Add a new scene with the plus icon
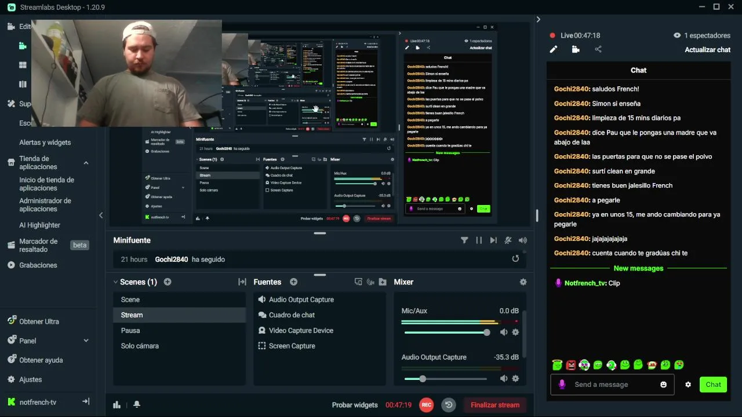This screenshot has height=417, width=742. [168, 282]
